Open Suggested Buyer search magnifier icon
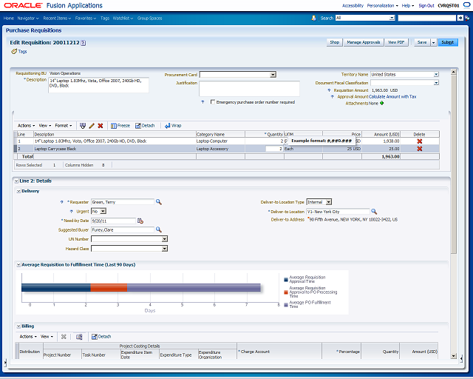The width and height of the screenshot is (473, 379). pyautogui.click(x=159, y=229)
